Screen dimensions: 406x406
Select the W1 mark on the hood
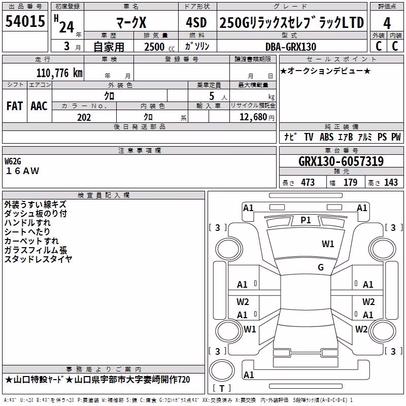[x=328, y=244]
